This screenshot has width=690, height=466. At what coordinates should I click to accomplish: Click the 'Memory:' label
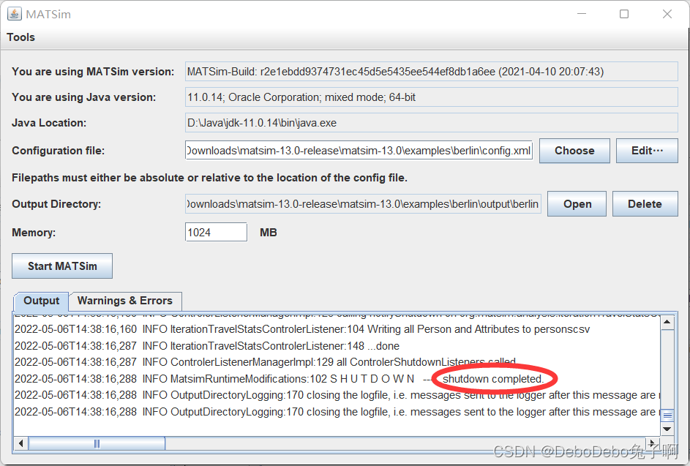click(x=34, y=233)
